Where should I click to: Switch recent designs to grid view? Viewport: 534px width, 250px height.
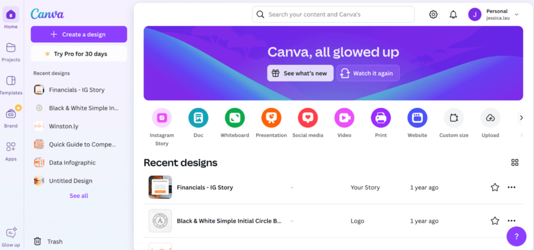[515, 163]
